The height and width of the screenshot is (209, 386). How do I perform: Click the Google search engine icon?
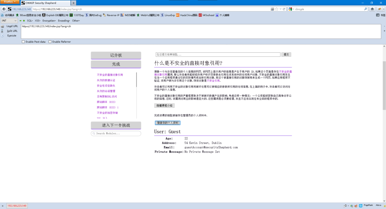coord(290,9)
